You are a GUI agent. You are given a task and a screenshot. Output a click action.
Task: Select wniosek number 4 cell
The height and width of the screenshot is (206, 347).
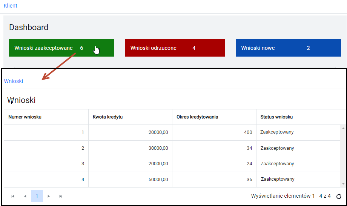[x=46, y=180]
